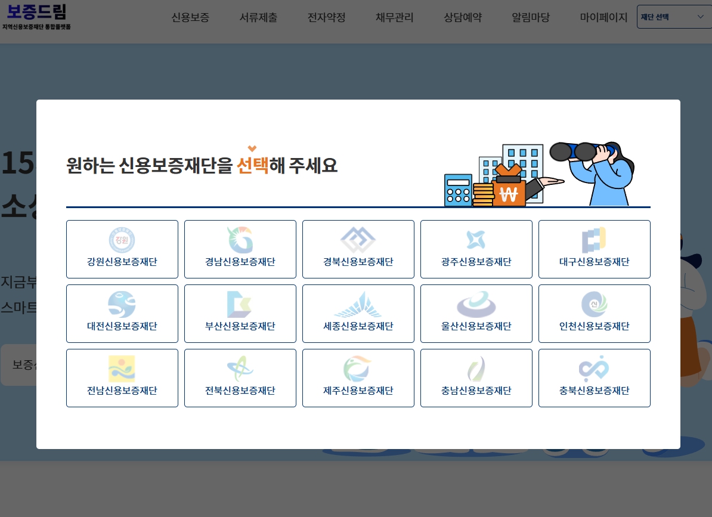The image size is (712, 517).
Task: Select the 부산신용보증재단 foundation
Action: [240, 313]
